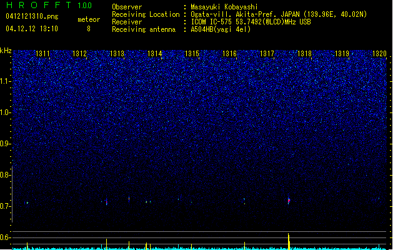Click the date stamp 04.12.12 13:10
The width and height of the screenshot is (393, 250).
pyautogui.click(x=32, y=29)
